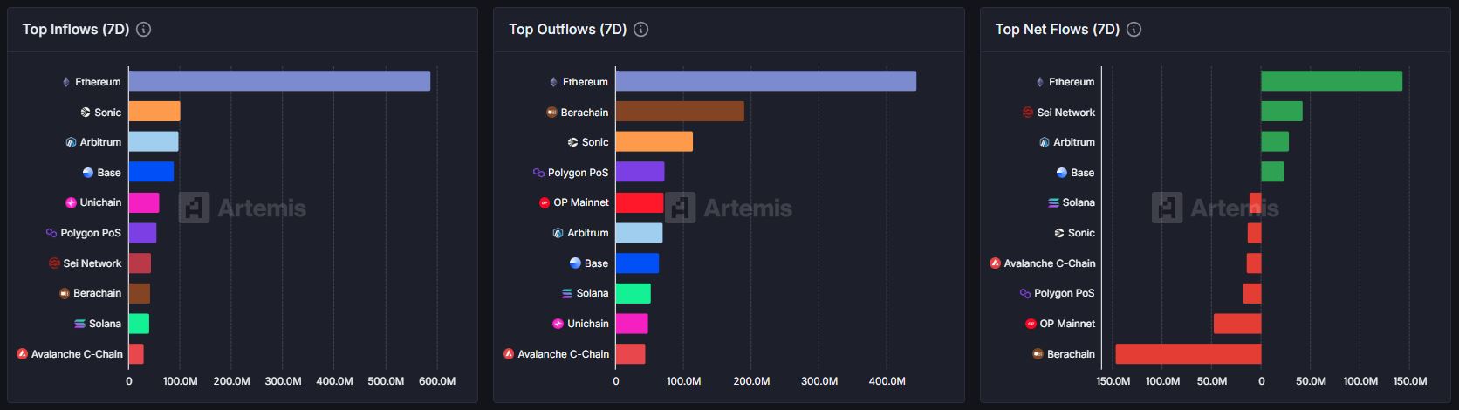Click the Sonic logo in Top Outflows chart
Screen dimensions: 1459x410
(x=572, y=142)
